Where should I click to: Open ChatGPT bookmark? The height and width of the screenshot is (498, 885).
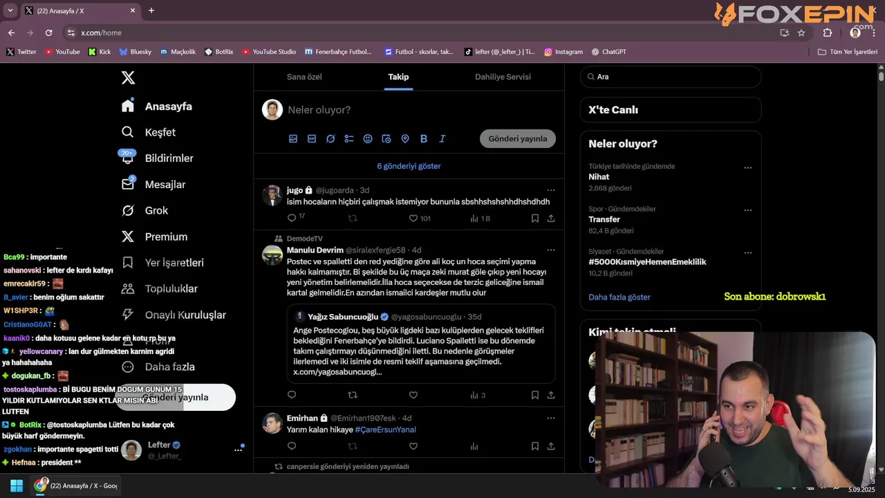point(609,52)
